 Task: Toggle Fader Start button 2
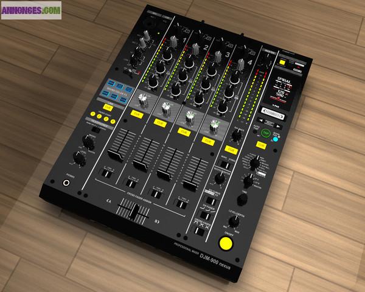99,116
